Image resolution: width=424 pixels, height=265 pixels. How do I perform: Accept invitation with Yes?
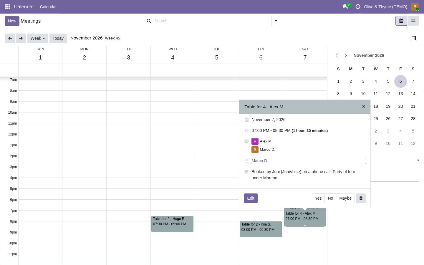[318, 198]
